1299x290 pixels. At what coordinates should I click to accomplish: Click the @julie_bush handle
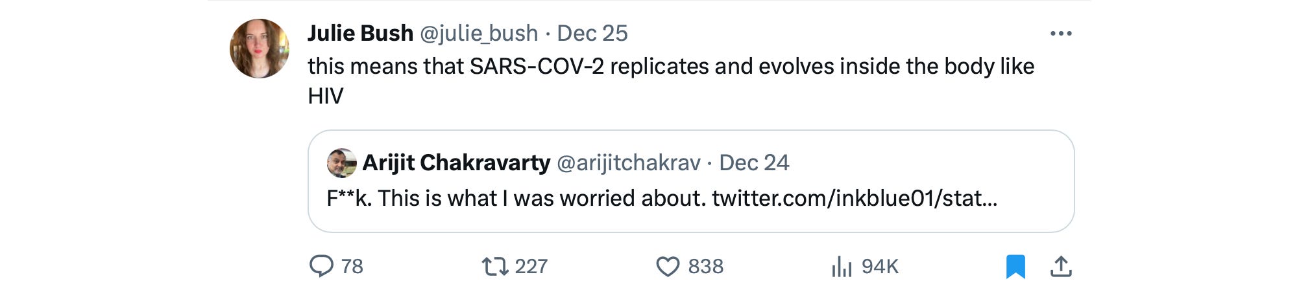click(x=479, y=33)
